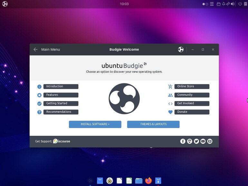Click the blue info icon beside Introduction

[x=39, y=87]
